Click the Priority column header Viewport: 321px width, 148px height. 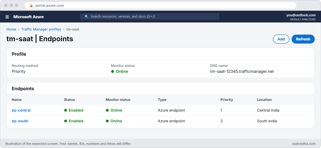[227, 100]
